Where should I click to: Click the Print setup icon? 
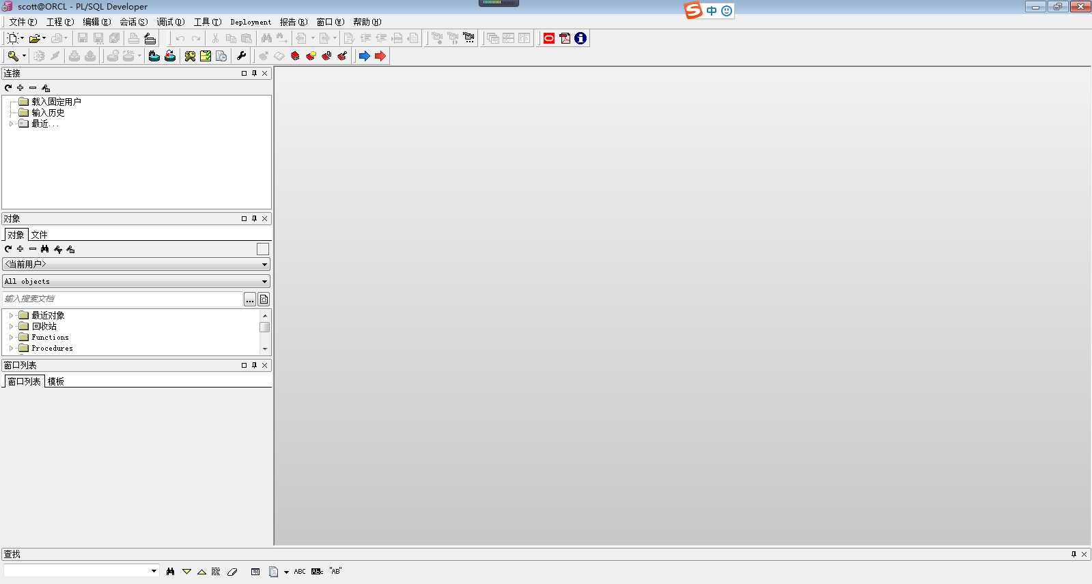tap(150, 38)
